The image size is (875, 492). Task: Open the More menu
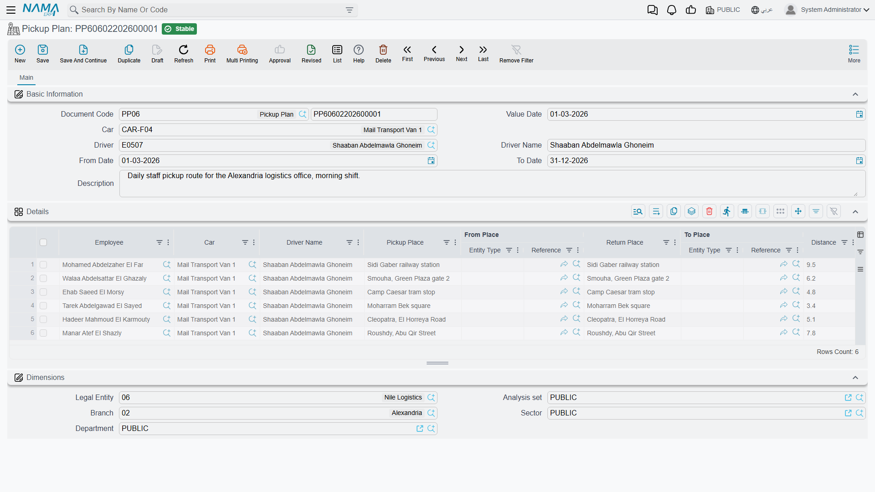pyautogui.click(x=854, y=53)
